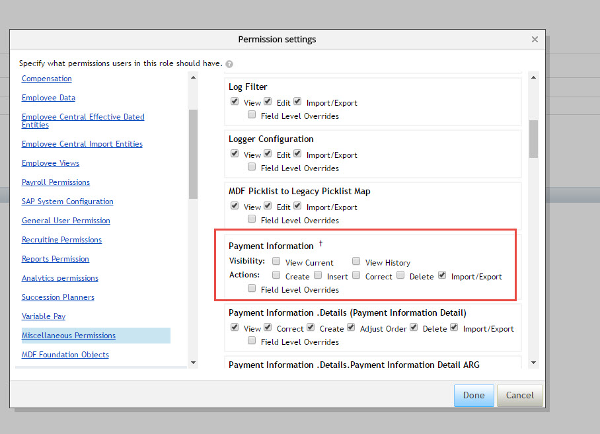This screenshot has width=600, height=434.
Task: Open the Compensation permissions link
Action: point(47,79)
